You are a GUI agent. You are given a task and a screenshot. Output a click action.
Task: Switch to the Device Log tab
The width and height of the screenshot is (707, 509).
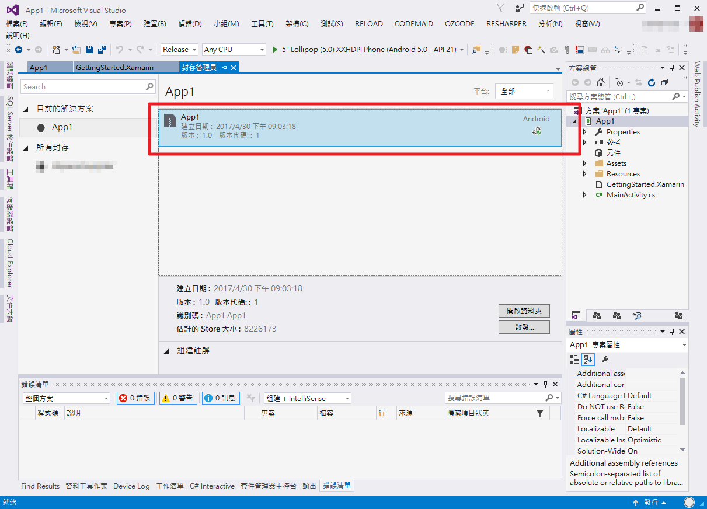131,486
